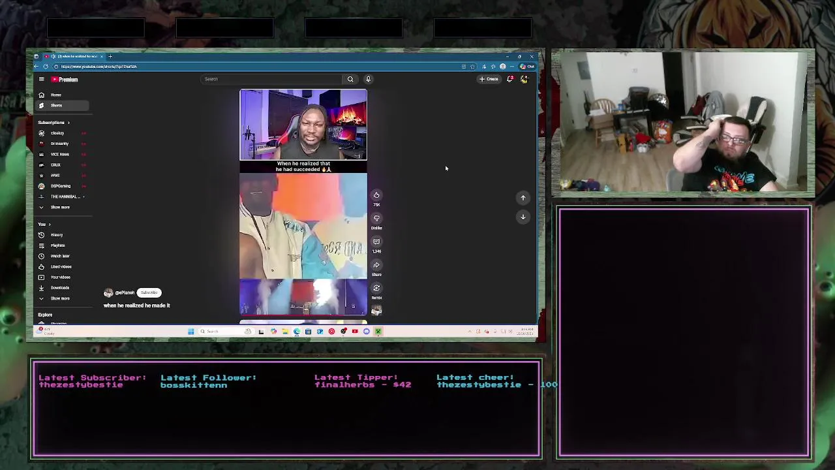Click the Windows taskbar search box
This screenshot has width=835, height=470.
pyautogui.click(x=227, y=332)
